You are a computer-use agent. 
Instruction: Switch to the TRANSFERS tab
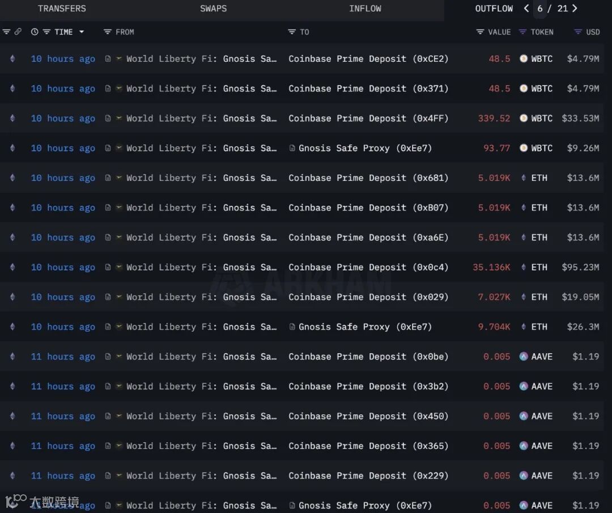pos(62,9)
